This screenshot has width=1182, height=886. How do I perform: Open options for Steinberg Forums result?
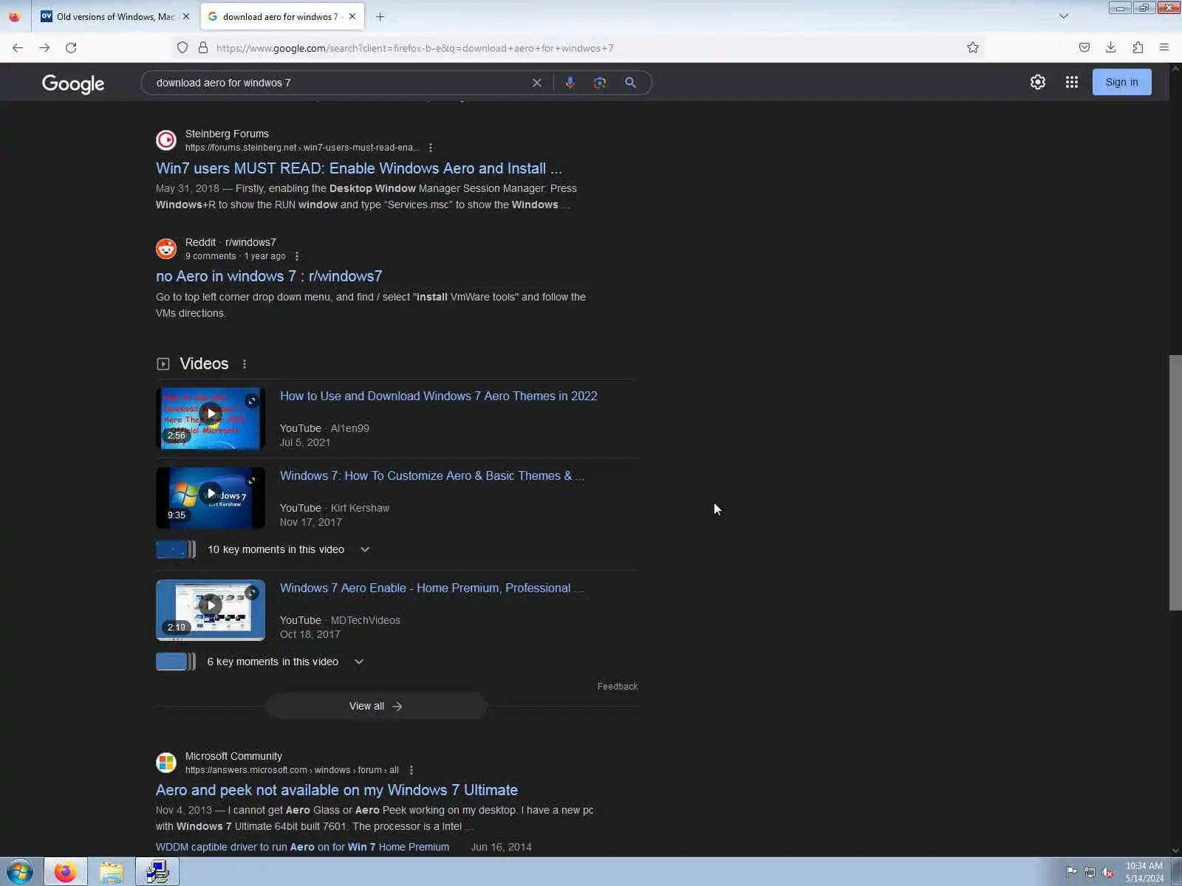(431, 148)
